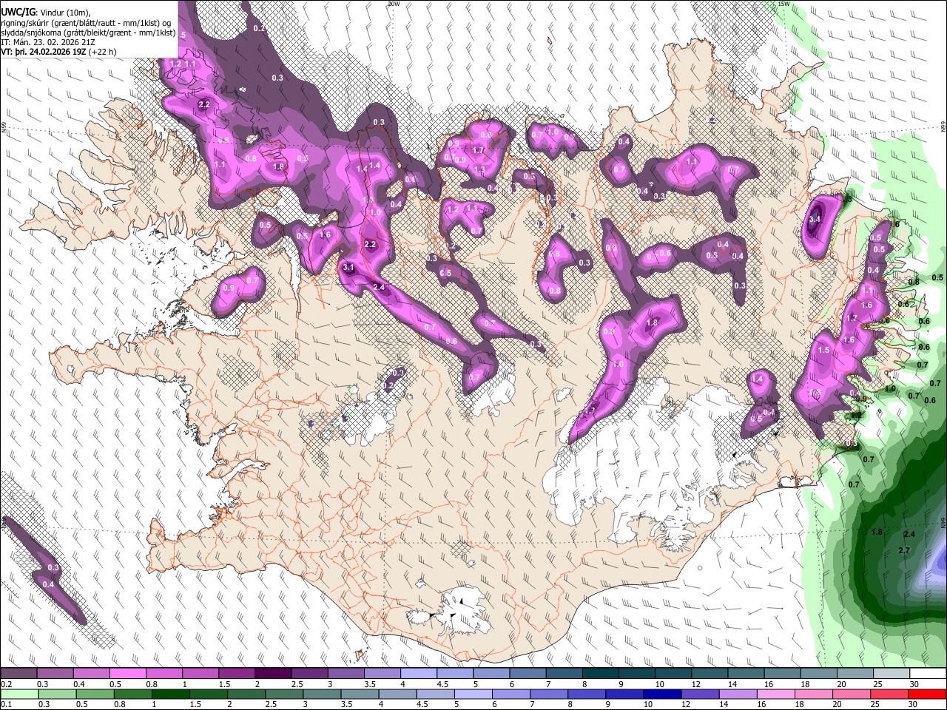Choose the rain-scale swatch starting at 0.8
This screenshot has width=947, height=710.
pos(133,694)
